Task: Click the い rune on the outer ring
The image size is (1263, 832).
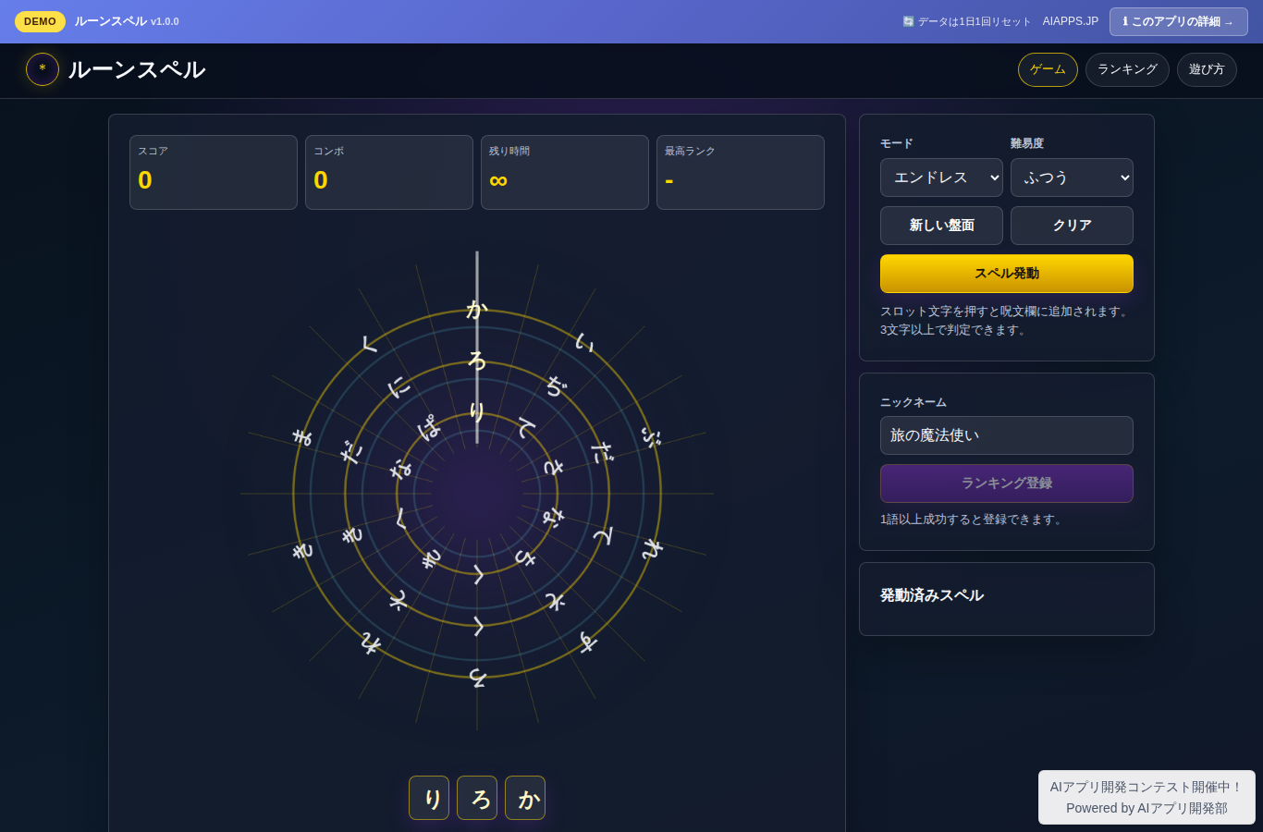Action: [x=584, y=343]
